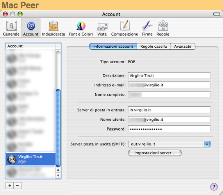
Task: Open the Generale preferences pane
Action: point(11,28)
